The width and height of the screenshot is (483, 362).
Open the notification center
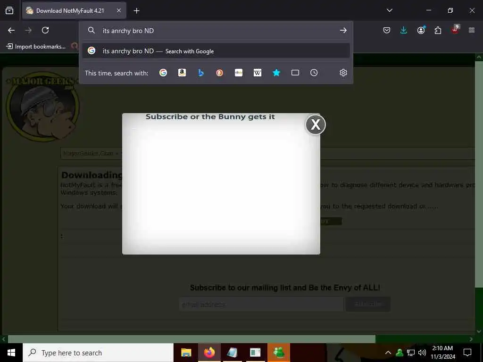pos(467,353)
